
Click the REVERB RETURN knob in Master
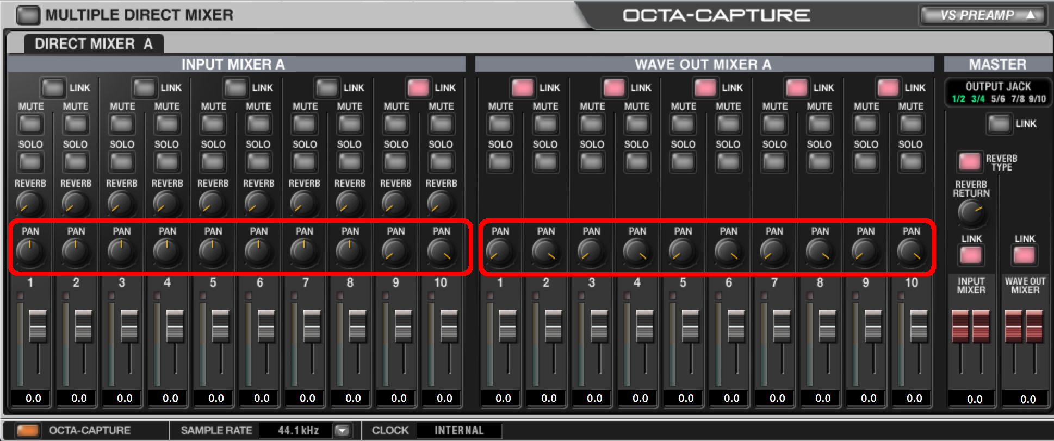pyautogui.click(x=971, y=213)
